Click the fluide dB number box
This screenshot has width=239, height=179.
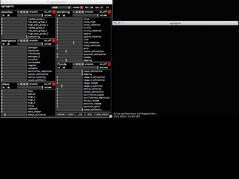click(x=59, y=68)
